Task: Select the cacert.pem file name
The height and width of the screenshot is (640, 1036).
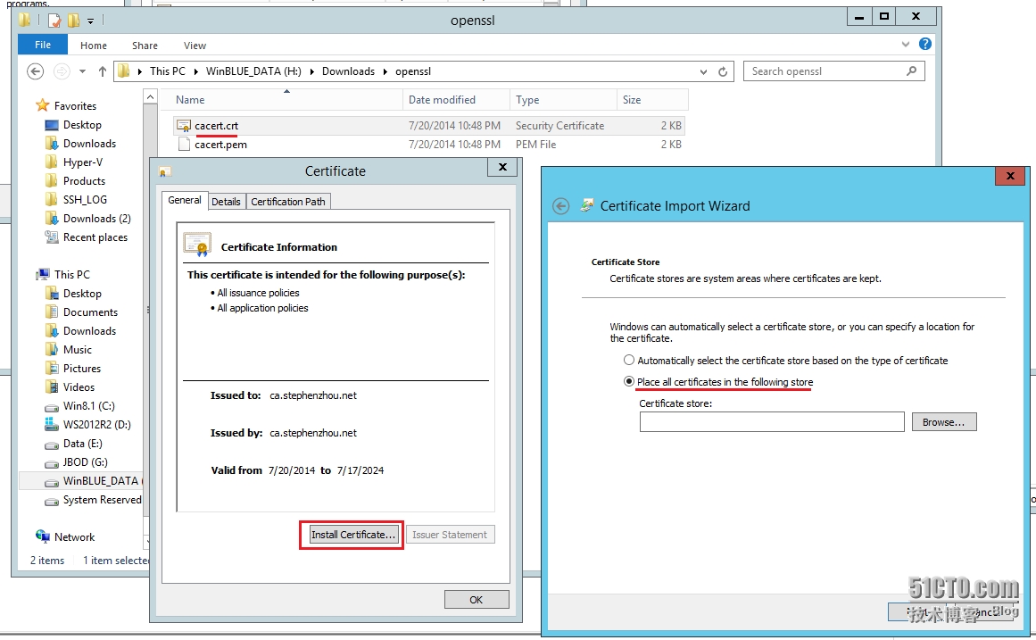Action: 220,144
